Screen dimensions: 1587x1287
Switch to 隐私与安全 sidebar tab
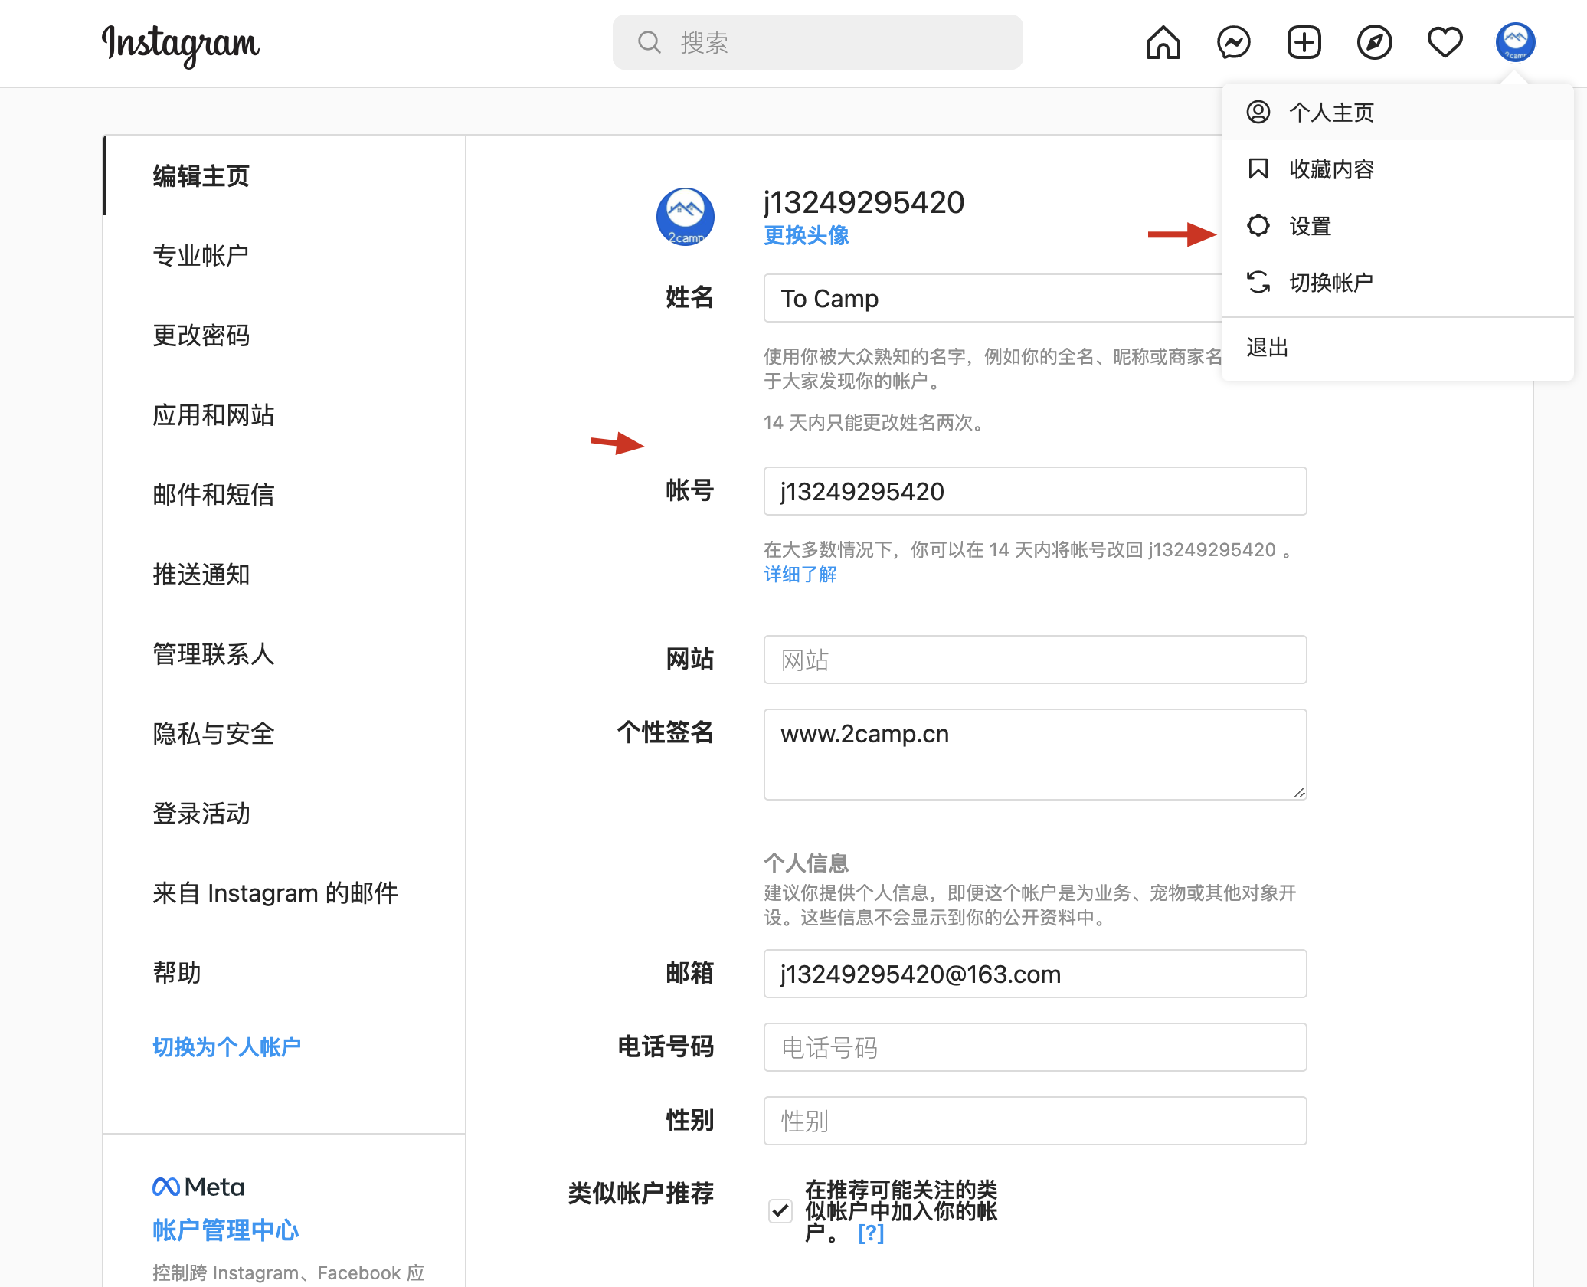pos(213,734)
